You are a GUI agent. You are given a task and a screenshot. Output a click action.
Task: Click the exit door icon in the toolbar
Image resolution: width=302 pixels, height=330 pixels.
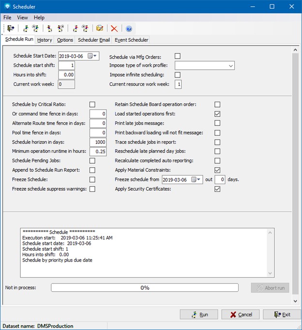(x=11, y=29)
